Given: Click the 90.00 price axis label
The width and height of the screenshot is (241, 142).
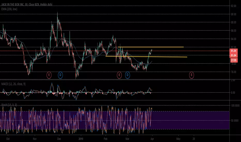Looking at the screenshot, I should click(x=234, y=14).
